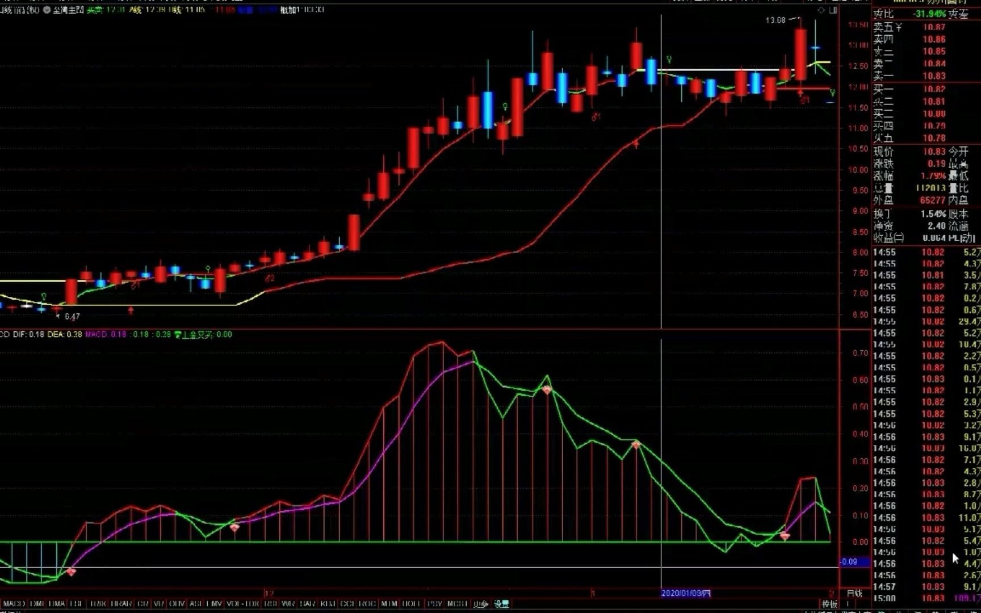The height and width of the screenshot is (613, 981).
Task: Select the MTM indicator tab
Action: 389,604
